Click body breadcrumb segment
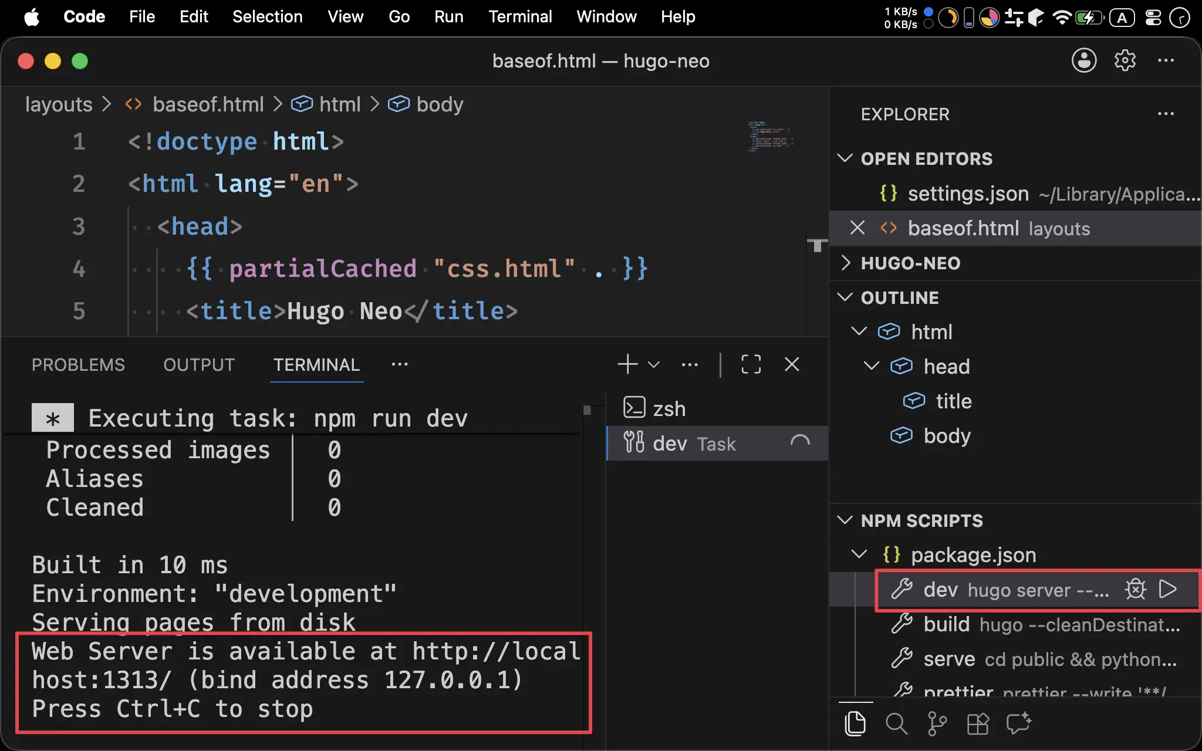The image size is (1202, 751). tap(440, 104)
